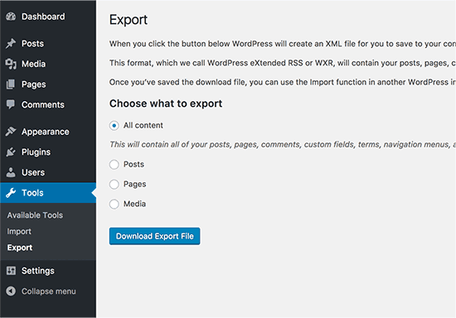Click the Media icon in sidebar
Image resolution: width=456 pixels, height=318 pixels.
[x=11, y=64]
